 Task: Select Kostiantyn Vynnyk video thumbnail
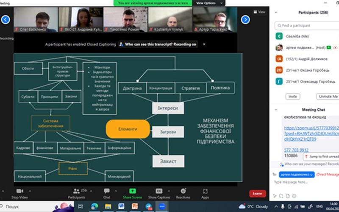coord(170,20)
